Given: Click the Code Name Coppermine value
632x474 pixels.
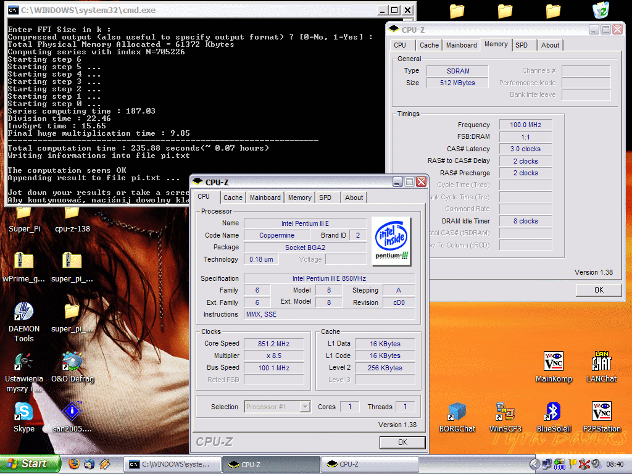Looking at the screenshot, I should coord(276,235).
